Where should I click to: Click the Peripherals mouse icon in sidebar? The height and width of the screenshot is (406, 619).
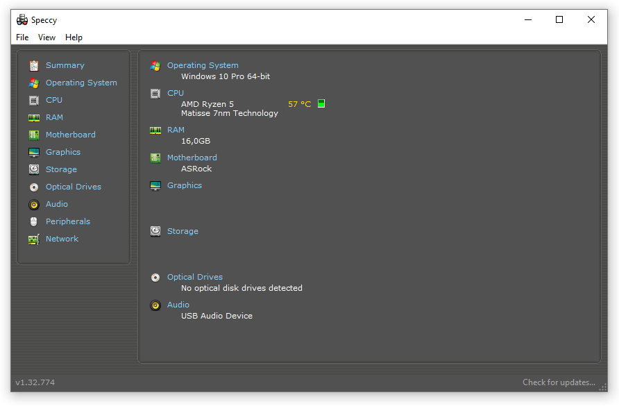34,221
